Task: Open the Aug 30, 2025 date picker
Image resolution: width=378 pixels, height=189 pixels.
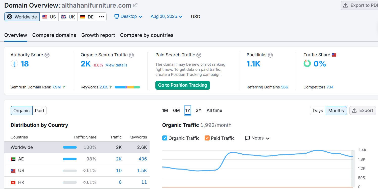Action: tap(167, 17)
